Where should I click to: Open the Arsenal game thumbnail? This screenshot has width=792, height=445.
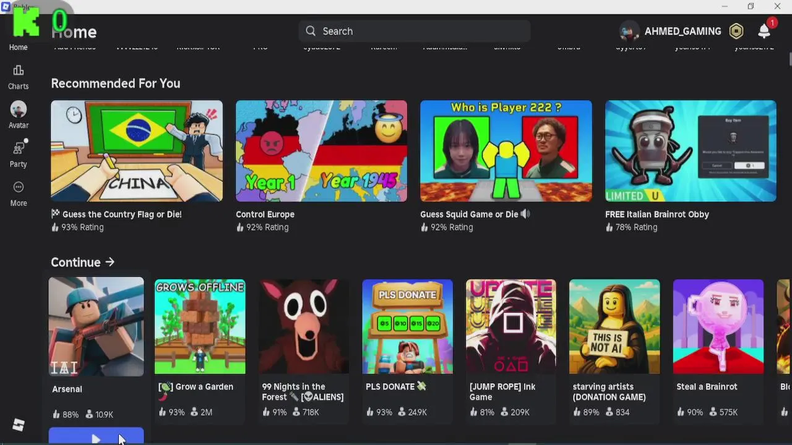[x=96, y=326]
